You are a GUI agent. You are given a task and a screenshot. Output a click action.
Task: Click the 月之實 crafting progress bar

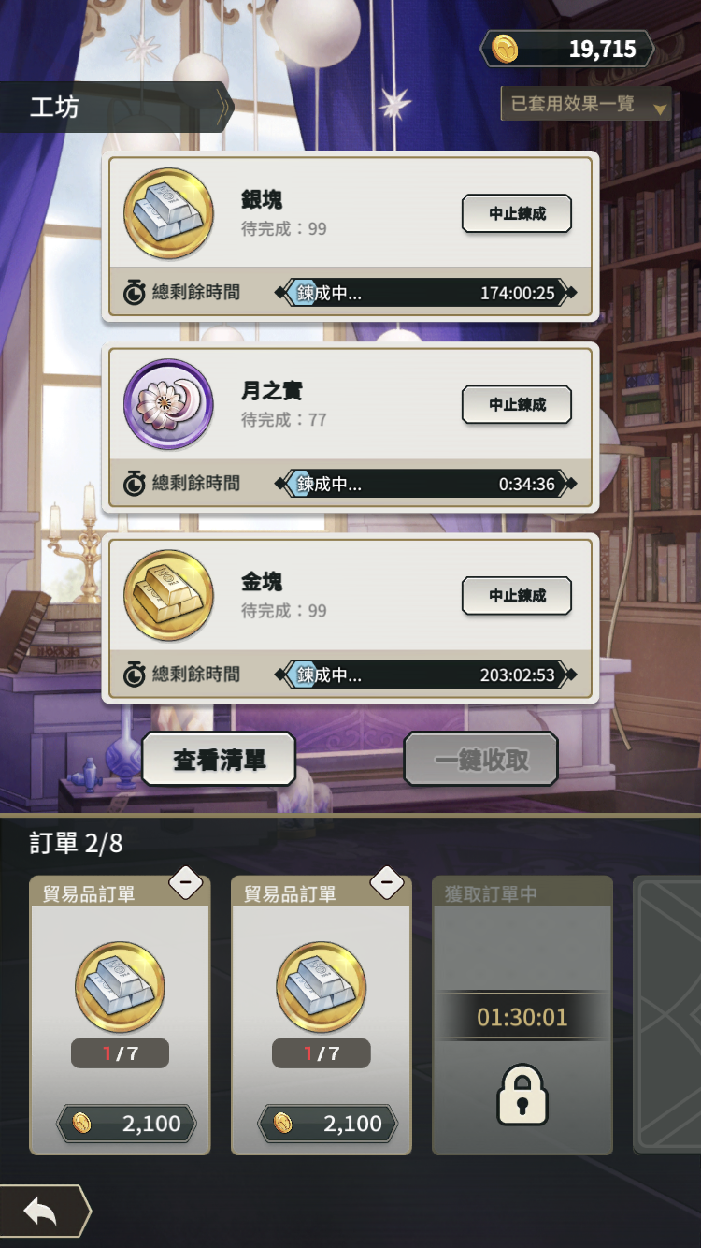[x=426, y=484]
